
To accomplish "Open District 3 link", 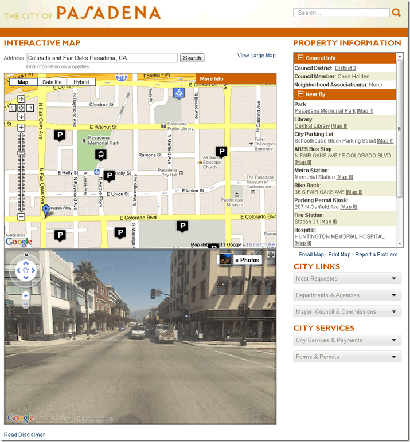I will point(345,68).
